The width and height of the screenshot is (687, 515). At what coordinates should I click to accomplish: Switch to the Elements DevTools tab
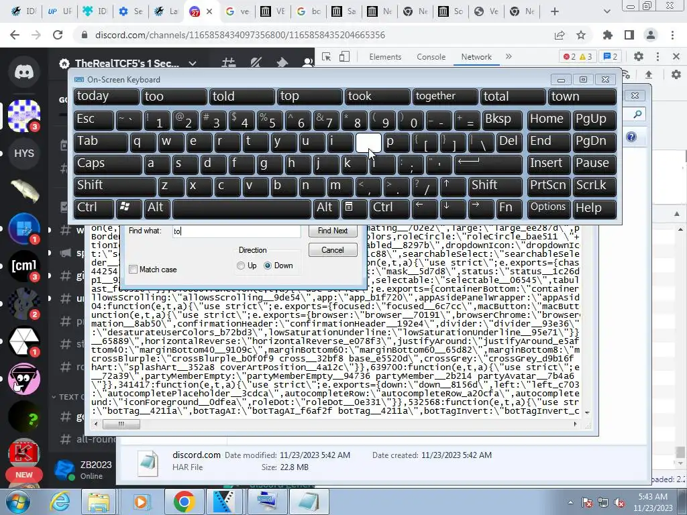(x=385, y=57)
